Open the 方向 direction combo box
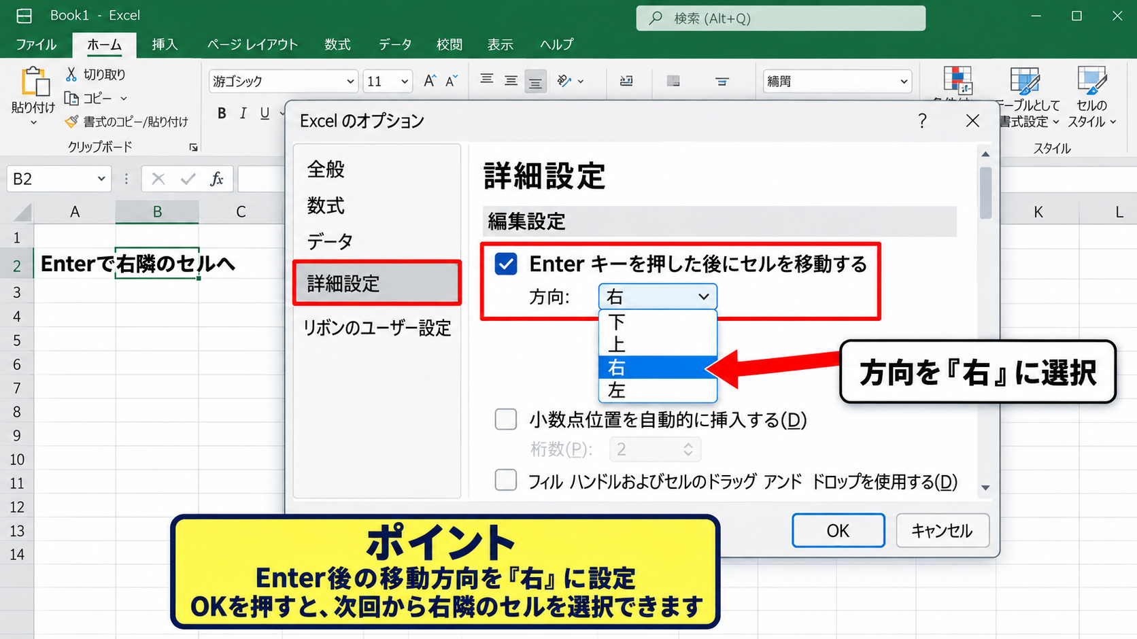The image size is (1137, 639). tap(658, 297)
